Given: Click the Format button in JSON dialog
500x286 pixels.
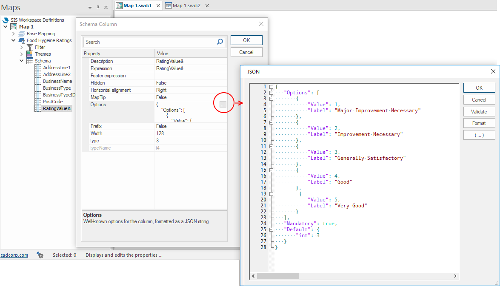Looking at the screenshot, I should pyautogui.click(x=479, y=123).
